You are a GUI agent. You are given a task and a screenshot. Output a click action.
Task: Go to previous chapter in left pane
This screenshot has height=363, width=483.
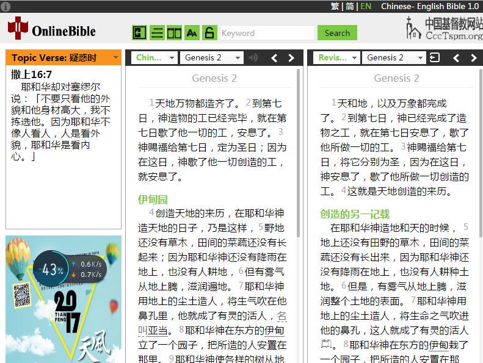click(274, 57)
